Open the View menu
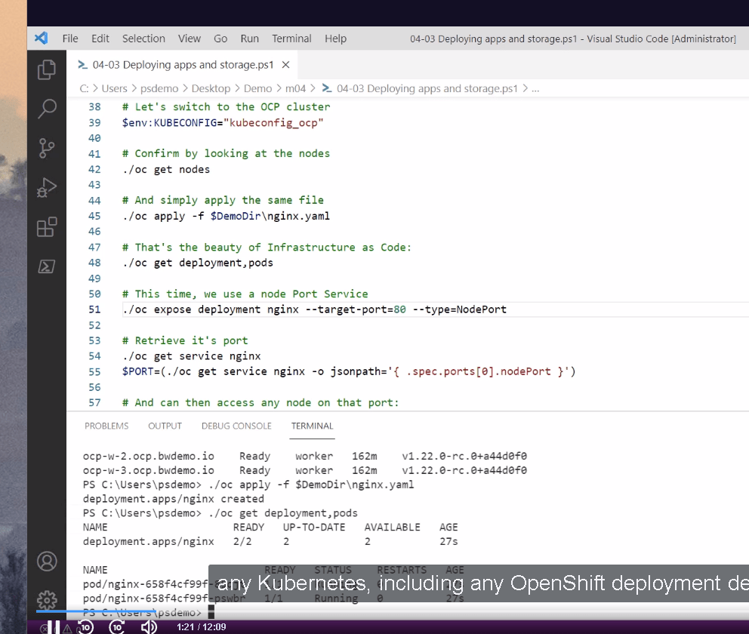 190,38
